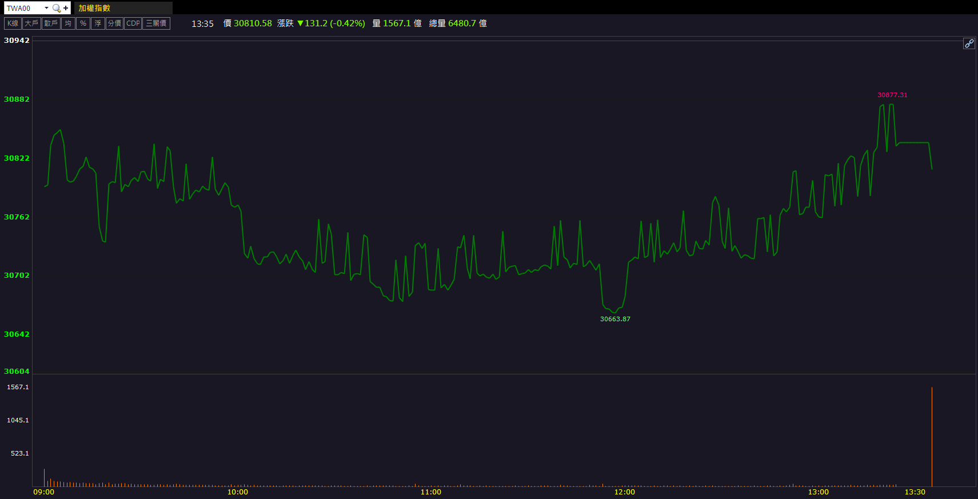Click inside the TWA00 symbol input box
This screenshot has height=499, width=978.
coord(23,8)
